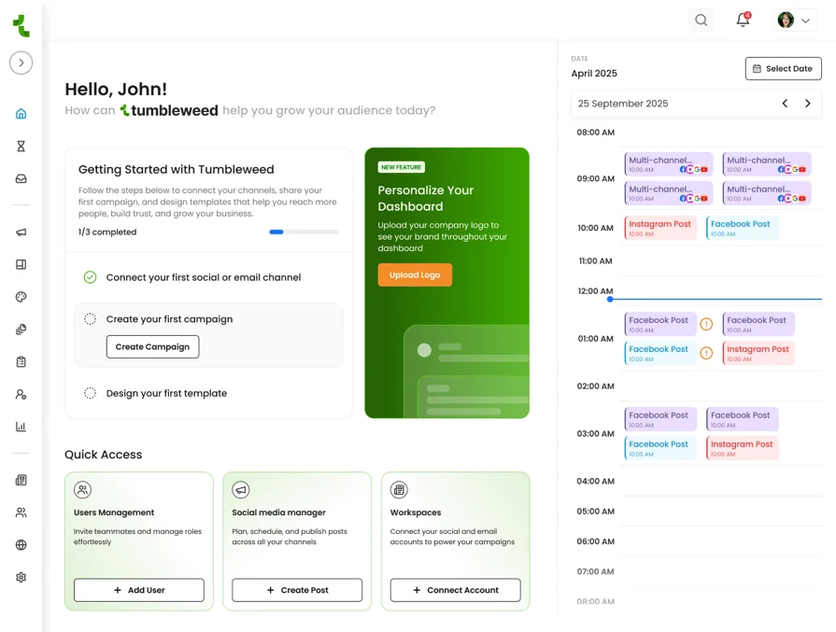The image size is (836, 632).
Task: Open the globe icon in the sidebar
Action: 21,544
